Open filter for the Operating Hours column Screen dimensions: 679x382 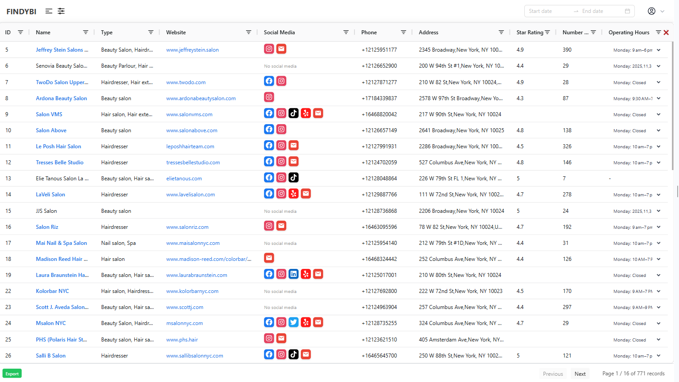click(658, 32)
